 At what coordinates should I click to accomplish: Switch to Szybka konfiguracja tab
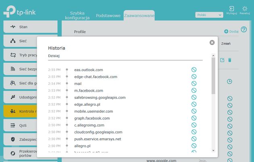pyautogui.click(x=77, y=15)
